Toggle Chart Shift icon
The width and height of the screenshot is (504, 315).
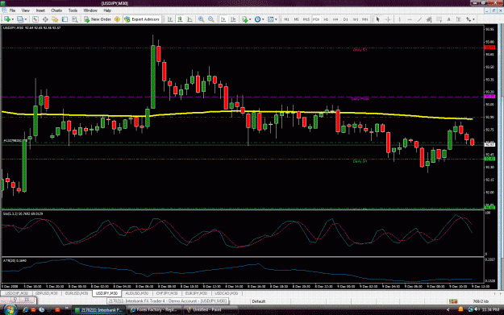233,19
